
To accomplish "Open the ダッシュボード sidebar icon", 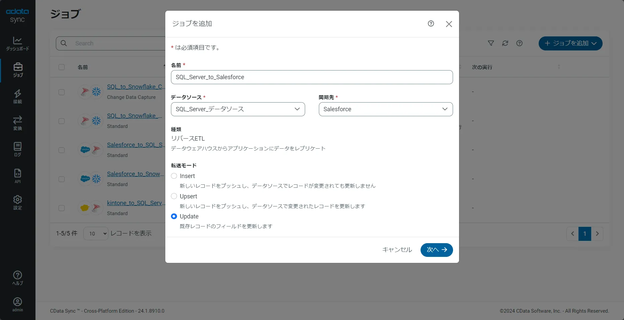I will click(x=17, y=43).
